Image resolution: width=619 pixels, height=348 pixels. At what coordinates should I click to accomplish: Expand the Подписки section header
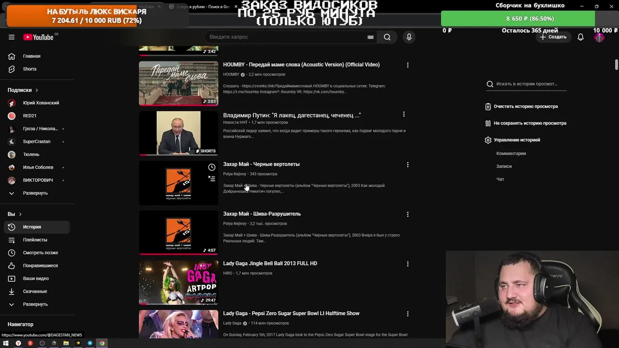click(23, 90)
